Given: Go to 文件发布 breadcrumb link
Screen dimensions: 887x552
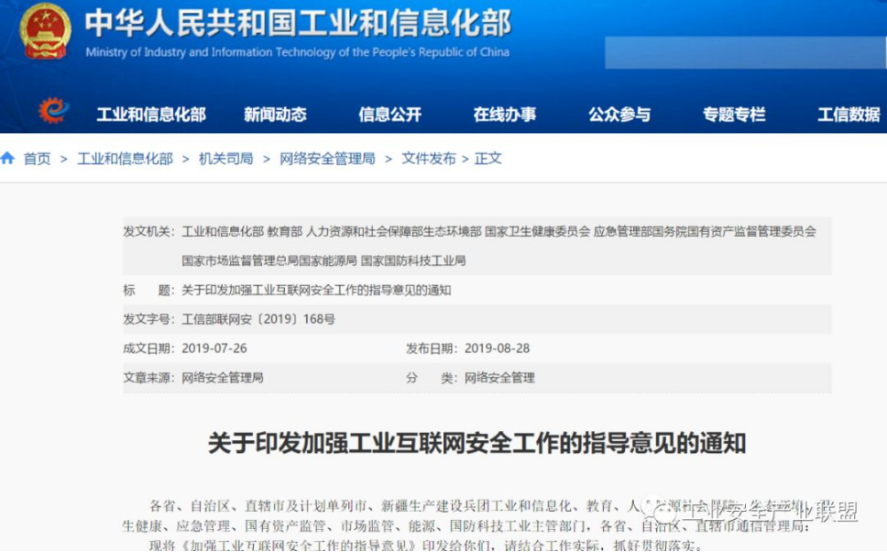Looking at the screenshot, I should pyautogui.click(x=428, y=159).
